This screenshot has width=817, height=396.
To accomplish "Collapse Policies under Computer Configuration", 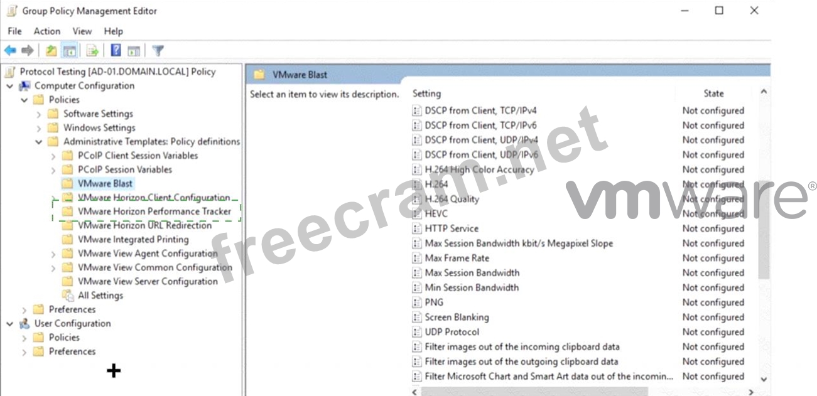I will (x=24, y=100).
